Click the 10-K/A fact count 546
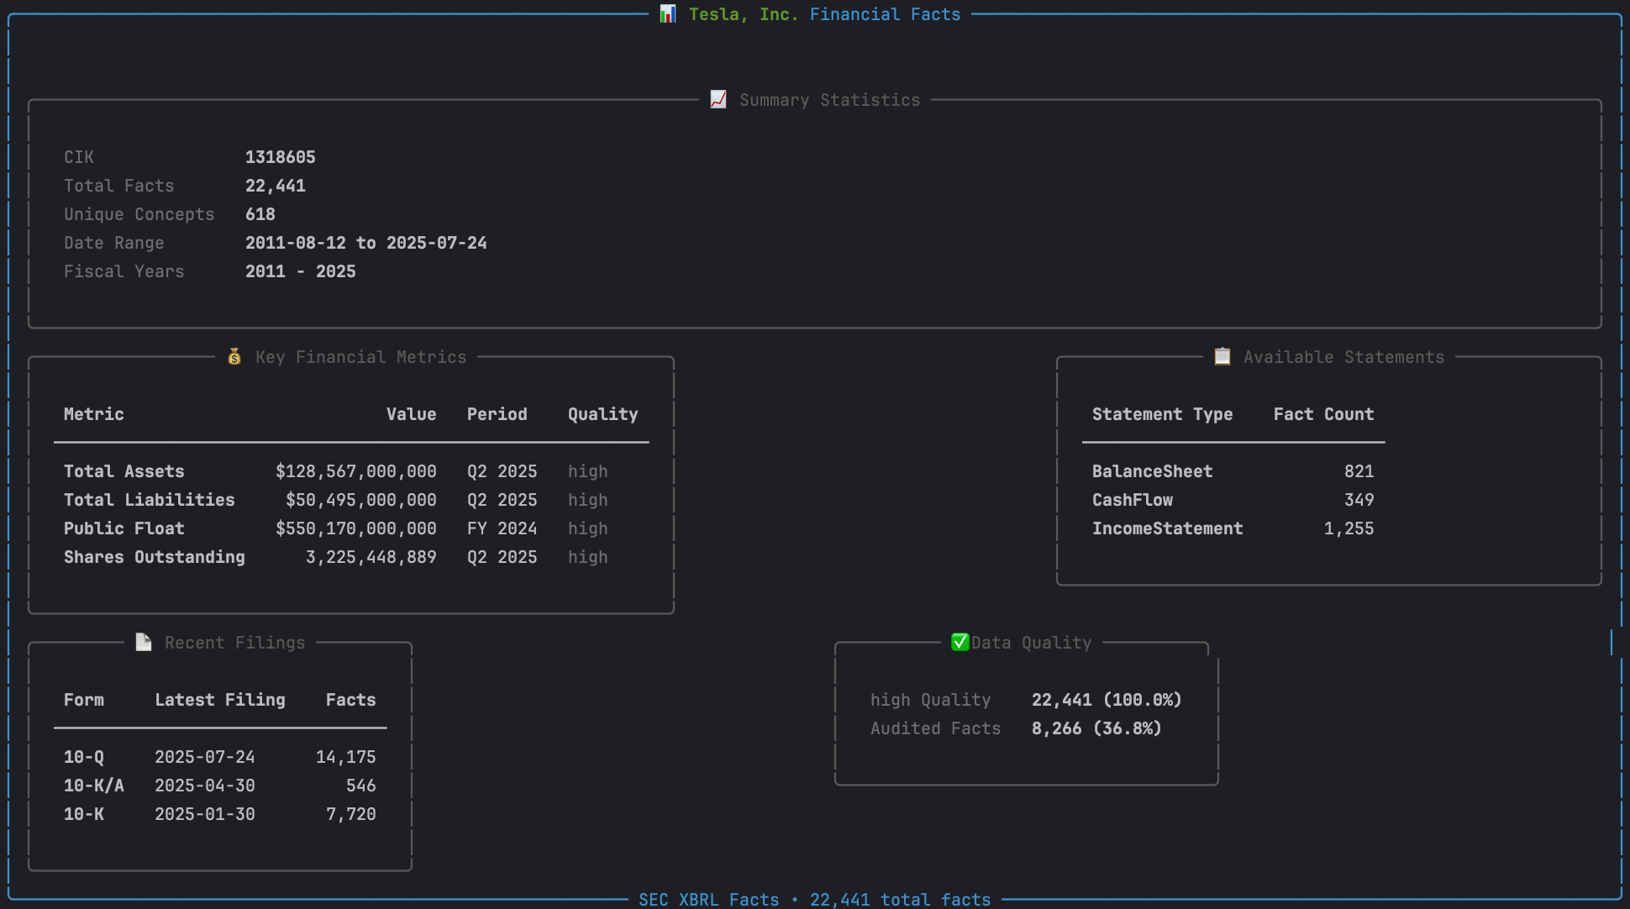The image size is (1630, 909). point(361,786)
